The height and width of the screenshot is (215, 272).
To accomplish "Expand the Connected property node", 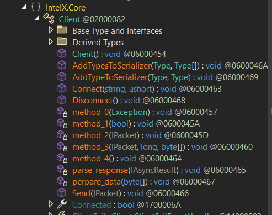I will pos(51,204).
